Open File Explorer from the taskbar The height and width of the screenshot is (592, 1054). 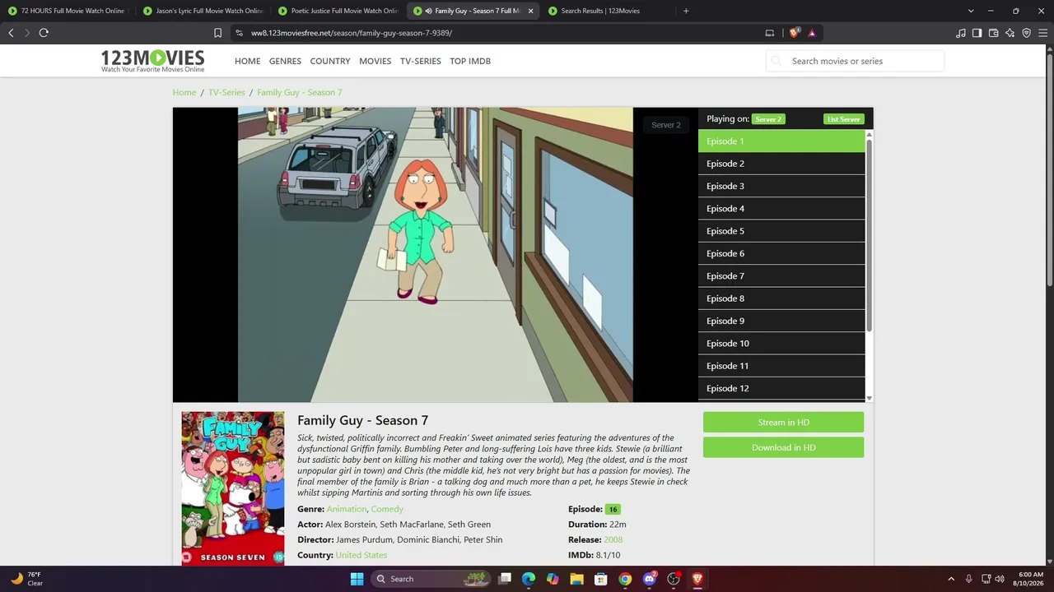[x=577, y=579]
